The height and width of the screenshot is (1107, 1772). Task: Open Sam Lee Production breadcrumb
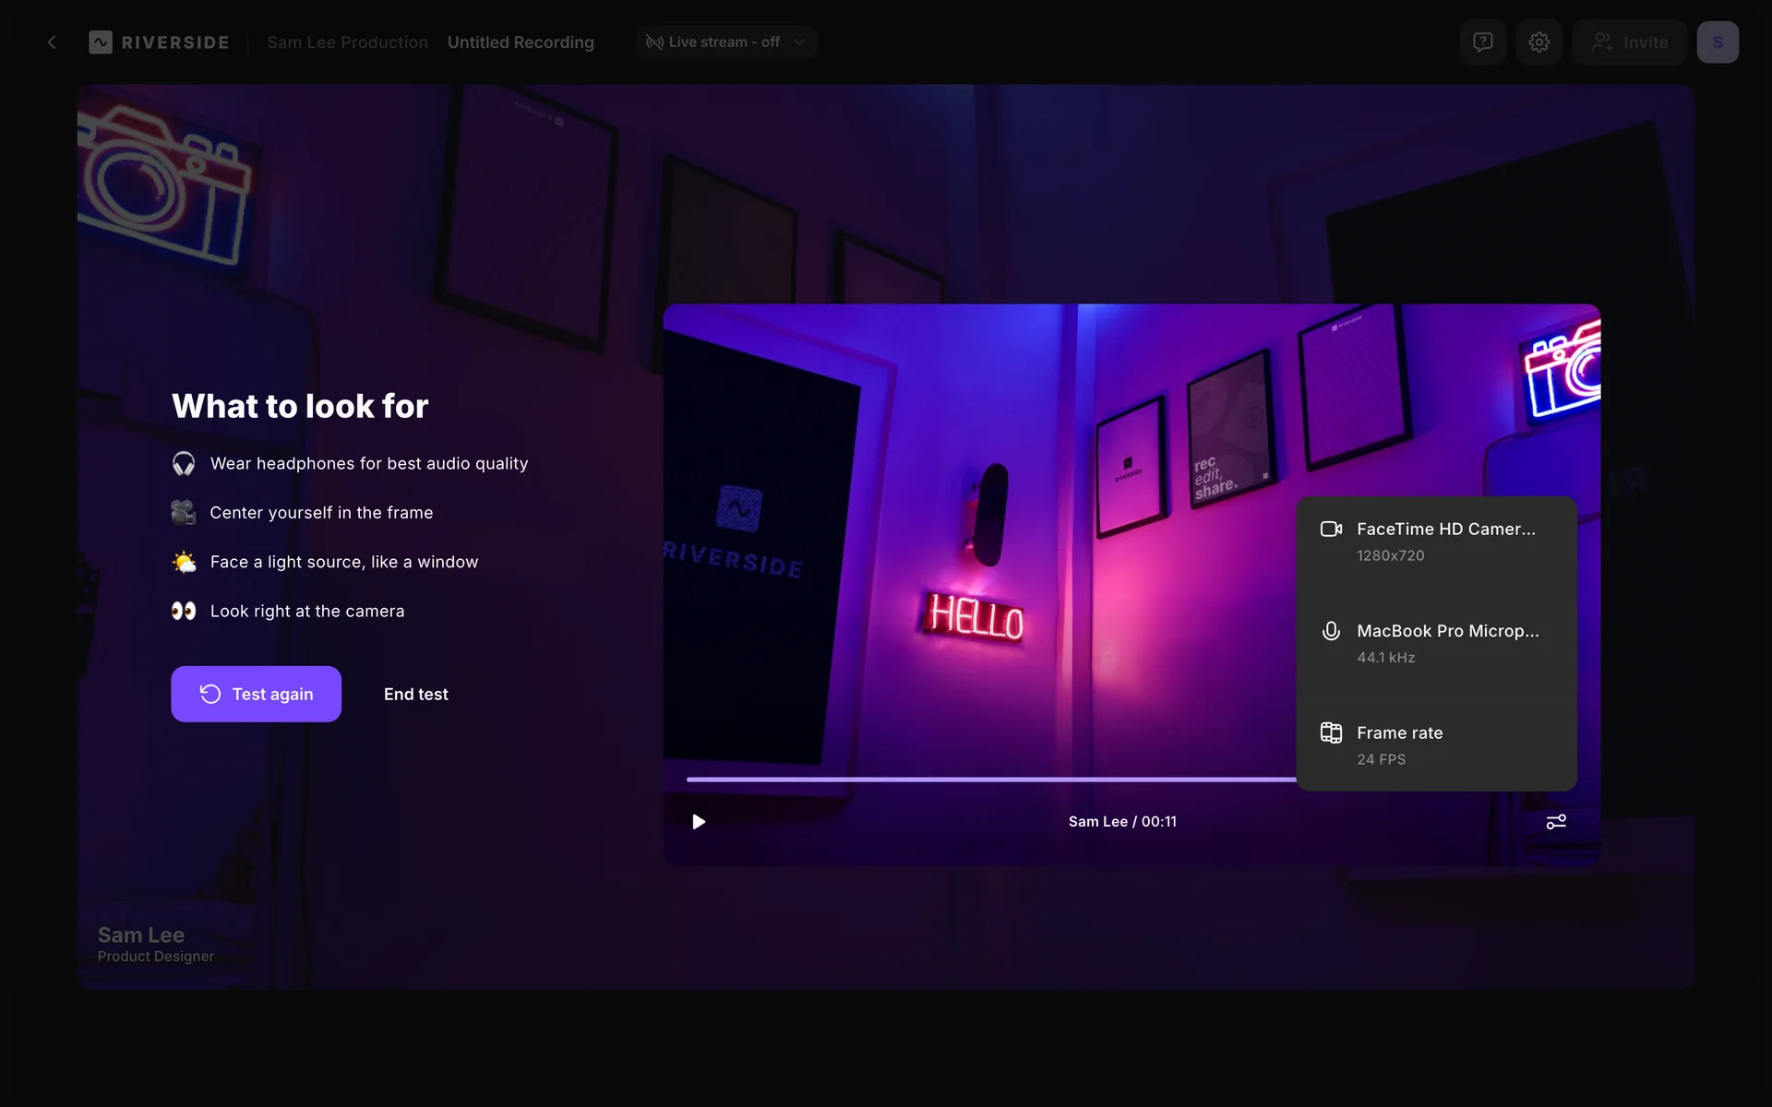(347, 42)
